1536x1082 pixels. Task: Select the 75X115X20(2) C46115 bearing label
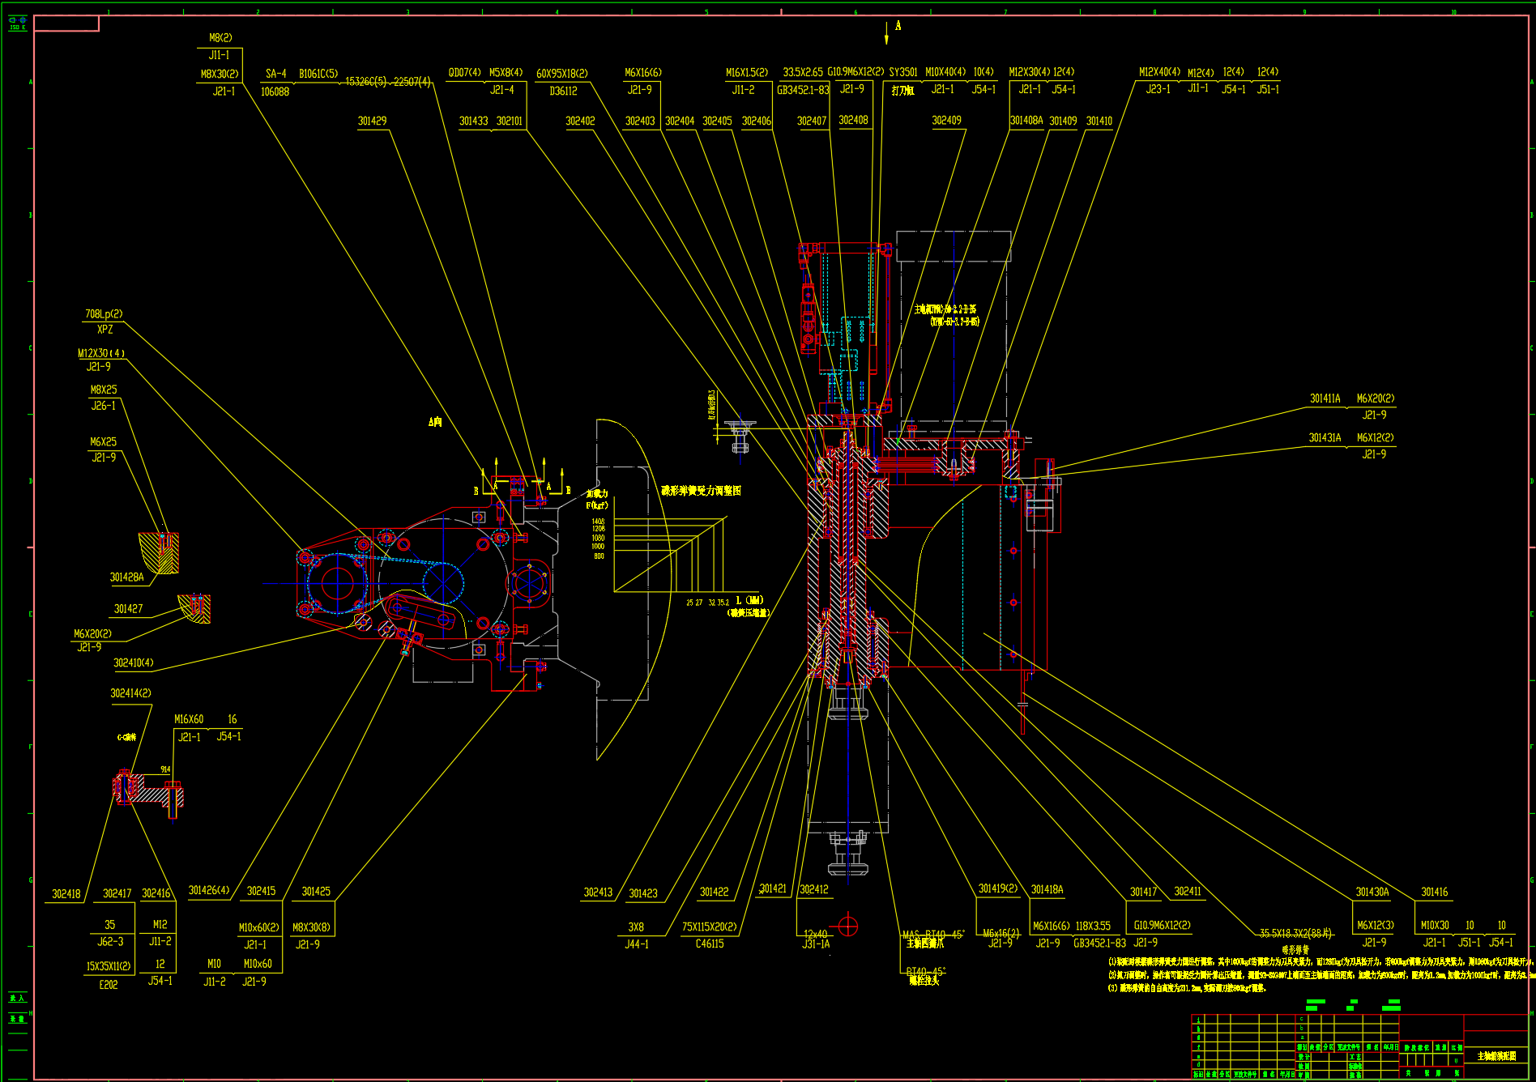[x=710, y=935]
